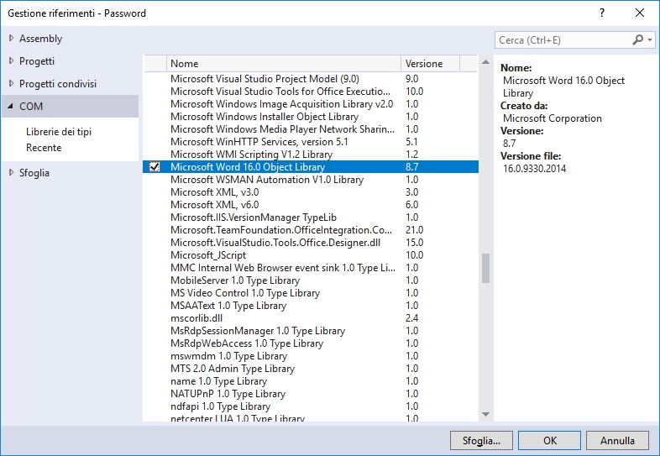This screenshot has height=456, width=660.
Task: Select mswmdm 1.0 Type Library
Action: 310,356
